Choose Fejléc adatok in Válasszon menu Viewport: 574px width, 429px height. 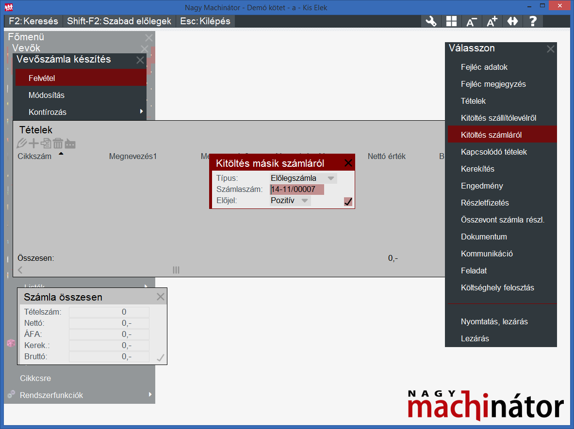point(502,67)
